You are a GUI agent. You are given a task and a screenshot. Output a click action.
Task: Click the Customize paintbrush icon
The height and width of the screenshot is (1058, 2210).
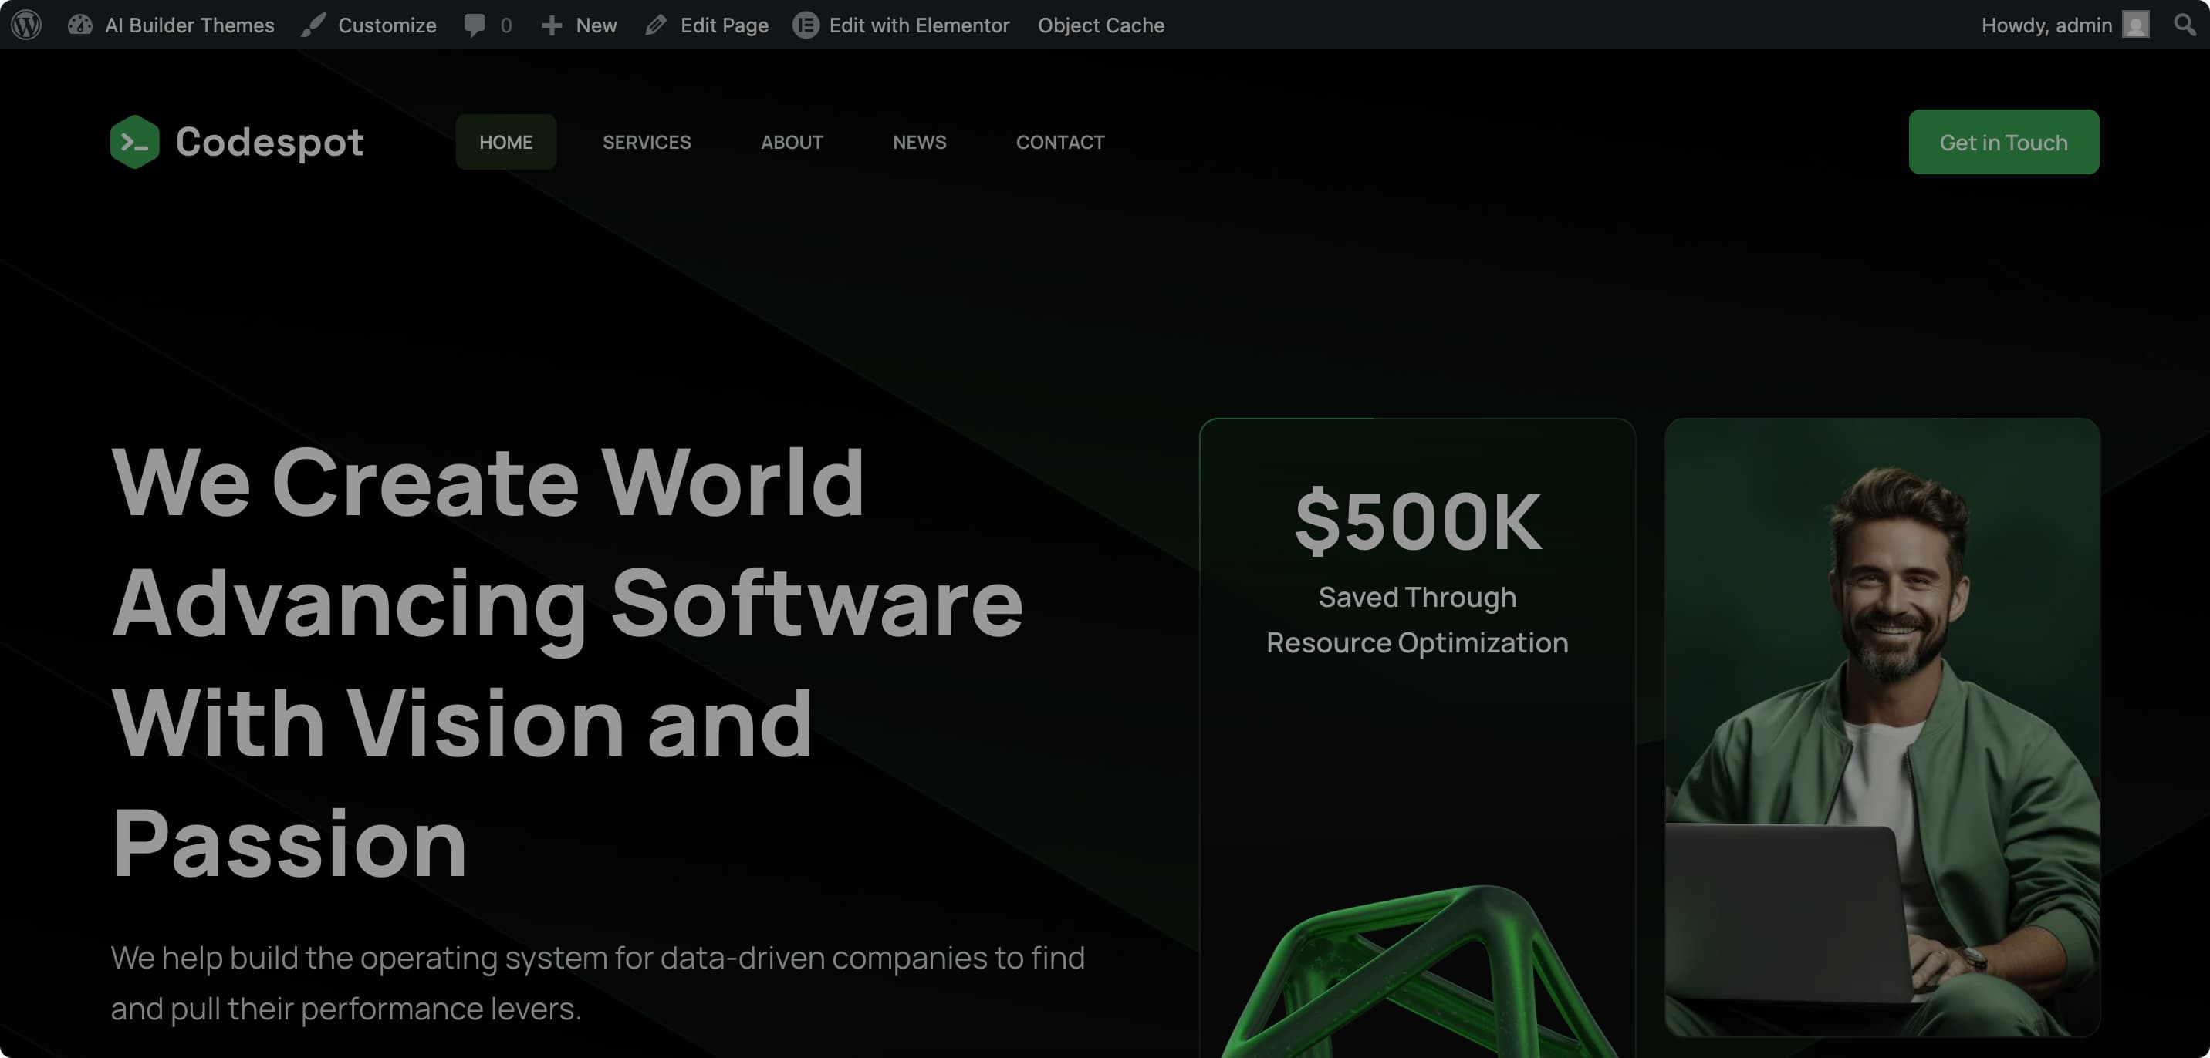pos(313,25)
